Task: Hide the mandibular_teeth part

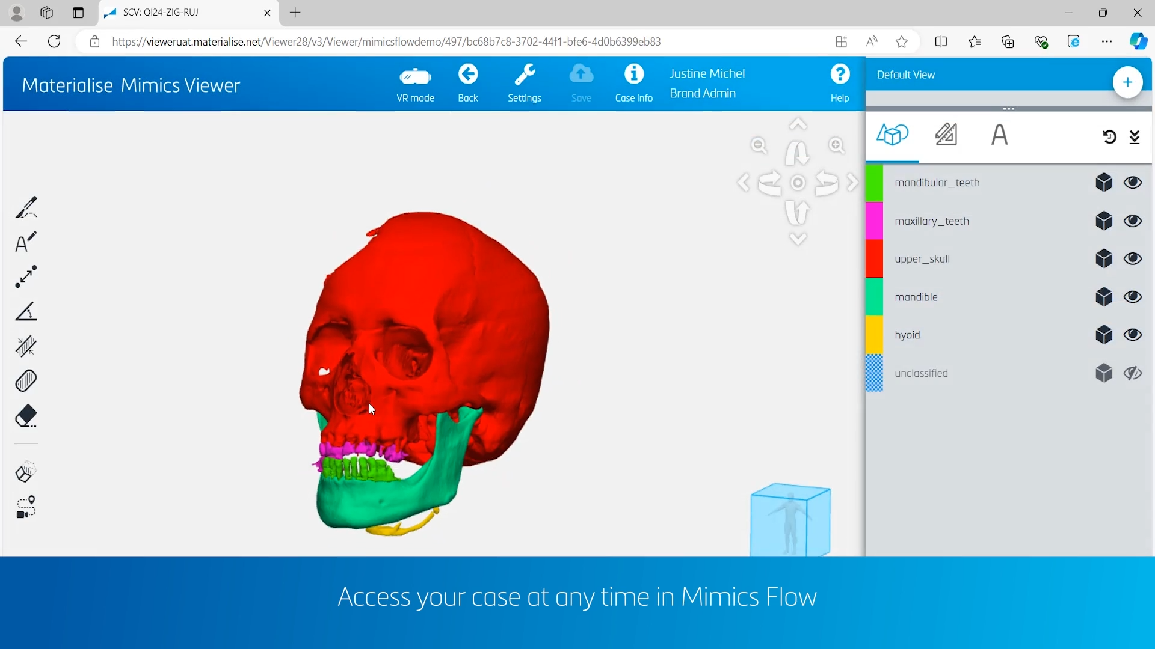Action: [1133, 183]
